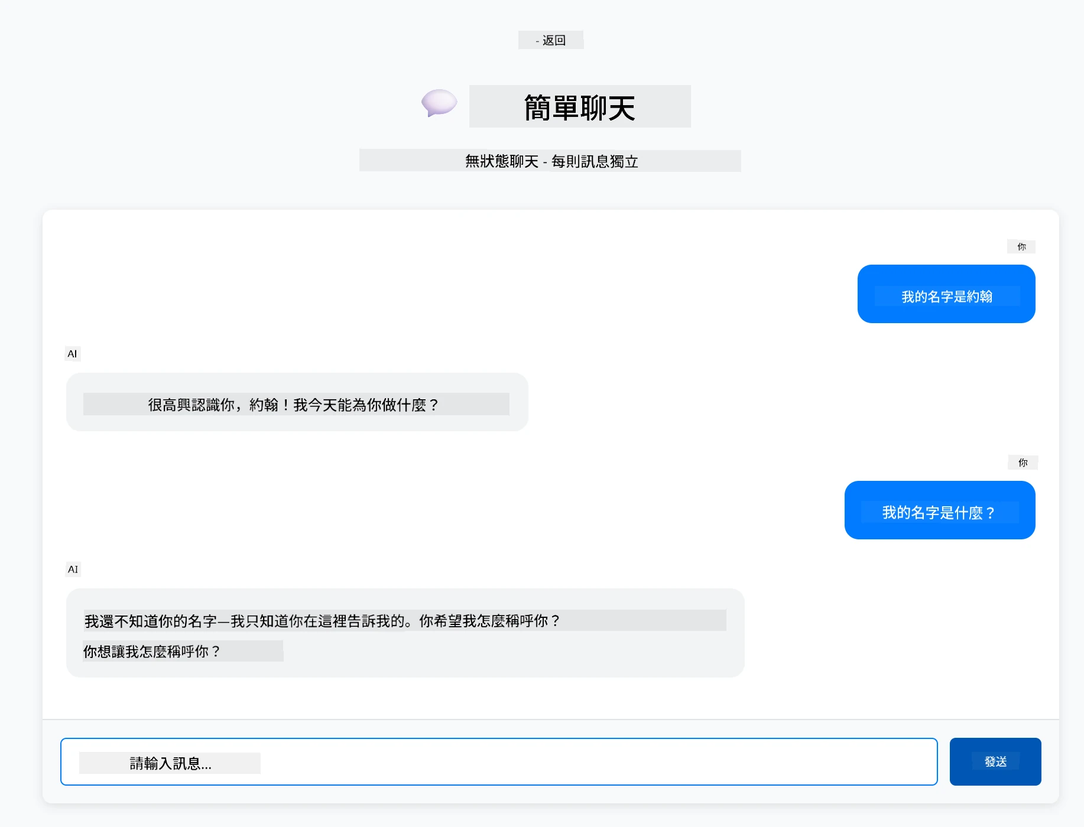
Task: Click the 發送 send button
Action: coord(995,762)
